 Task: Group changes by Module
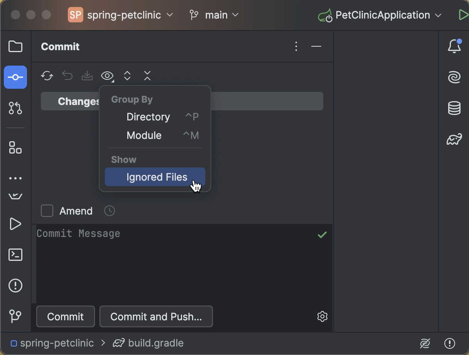point(144,135)
